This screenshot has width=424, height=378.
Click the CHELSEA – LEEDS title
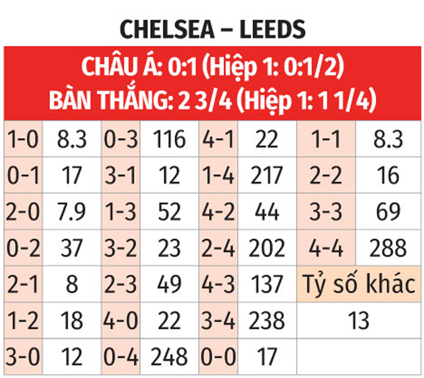(x=212, y=29)
